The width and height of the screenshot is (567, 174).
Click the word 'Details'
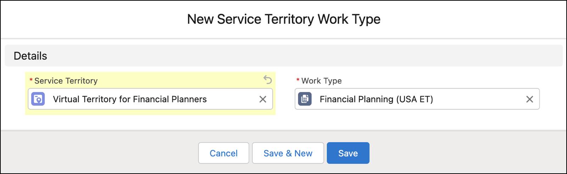click(30, 56)
